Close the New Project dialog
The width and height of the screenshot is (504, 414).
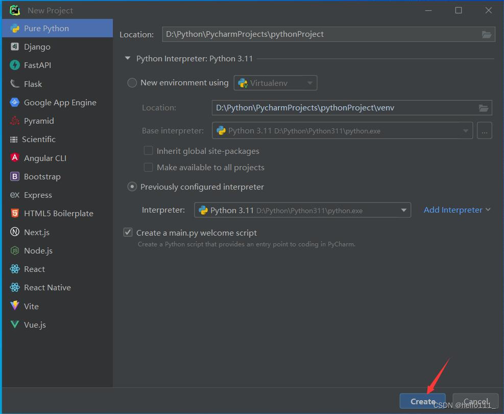(x=489, y=10)
